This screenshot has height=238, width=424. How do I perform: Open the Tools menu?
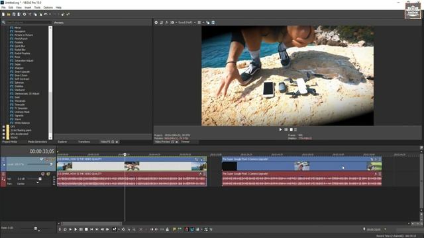37,7
